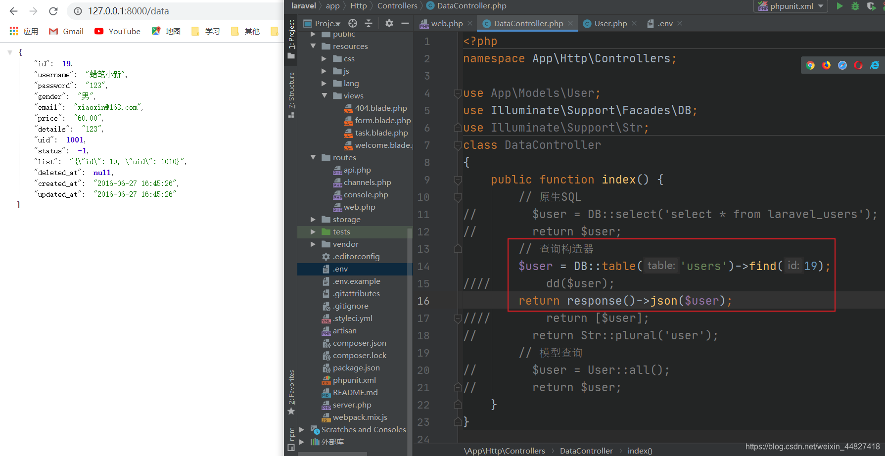Open project panel settings gear

pos(389,23)
